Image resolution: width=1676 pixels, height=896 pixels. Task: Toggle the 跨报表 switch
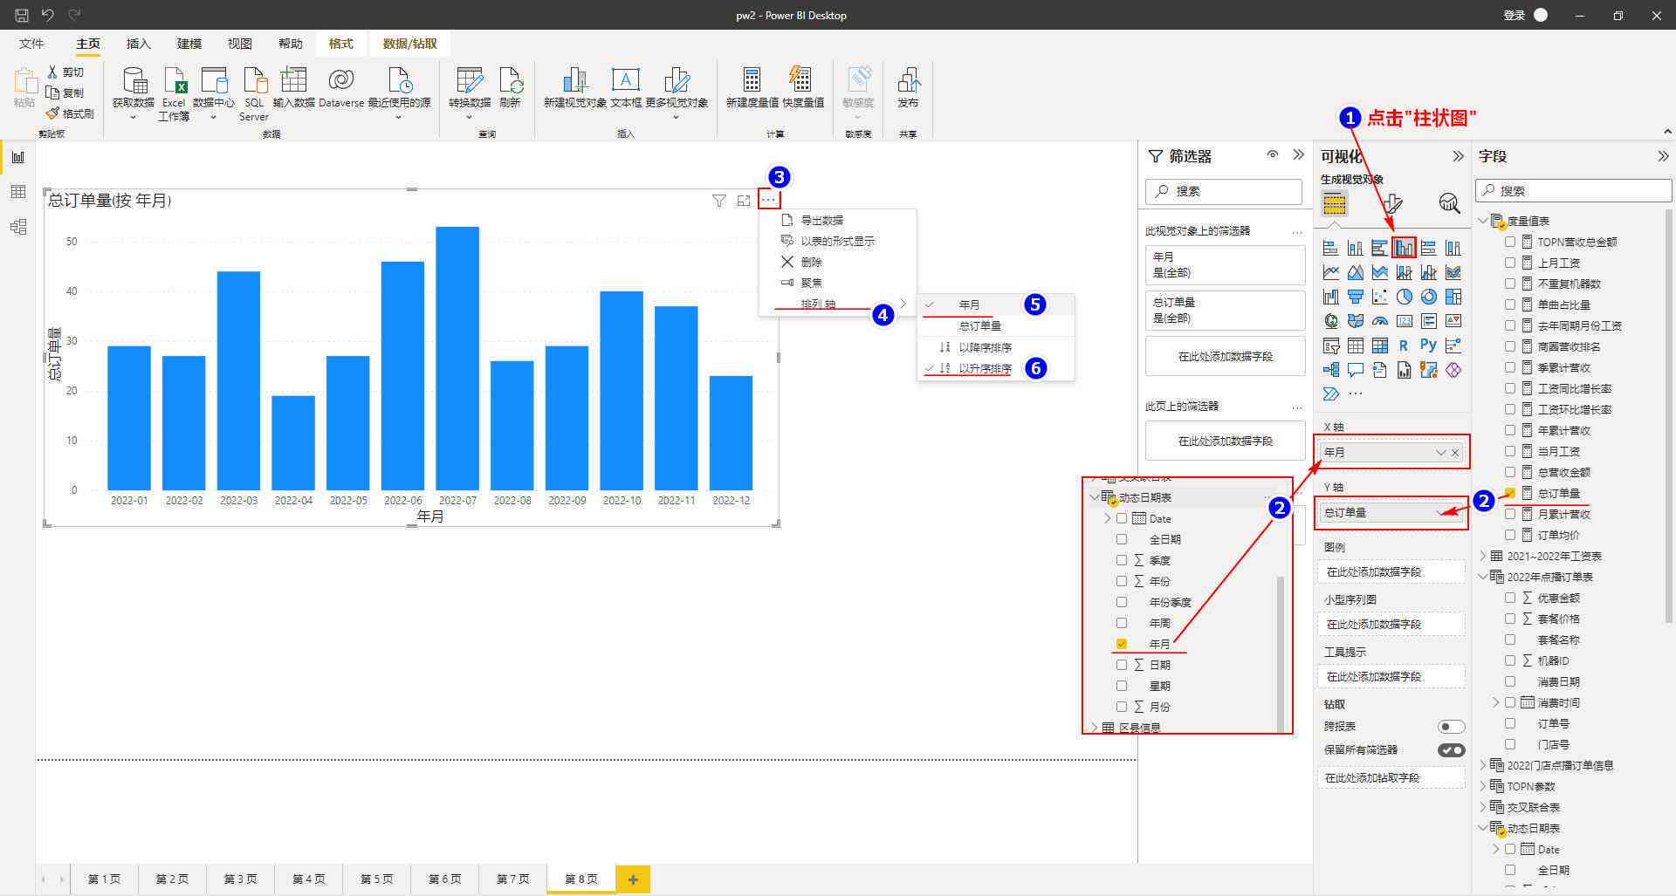[x=1451, y=727]
